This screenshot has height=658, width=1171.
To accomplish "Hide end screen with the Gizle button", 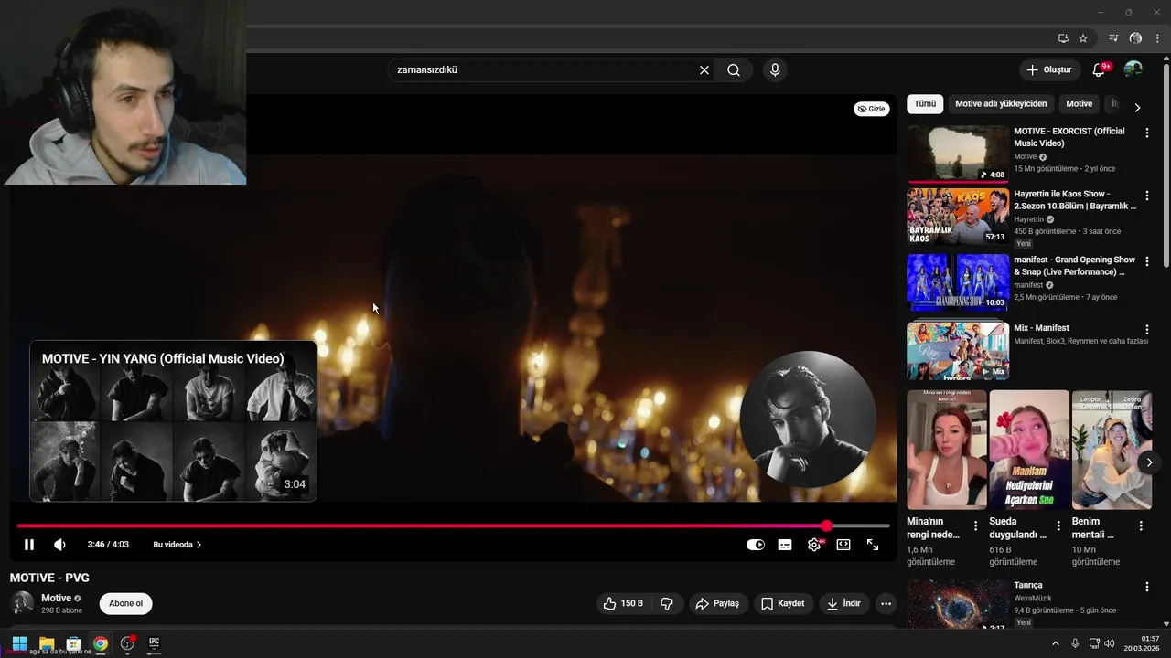I will 871,109.
